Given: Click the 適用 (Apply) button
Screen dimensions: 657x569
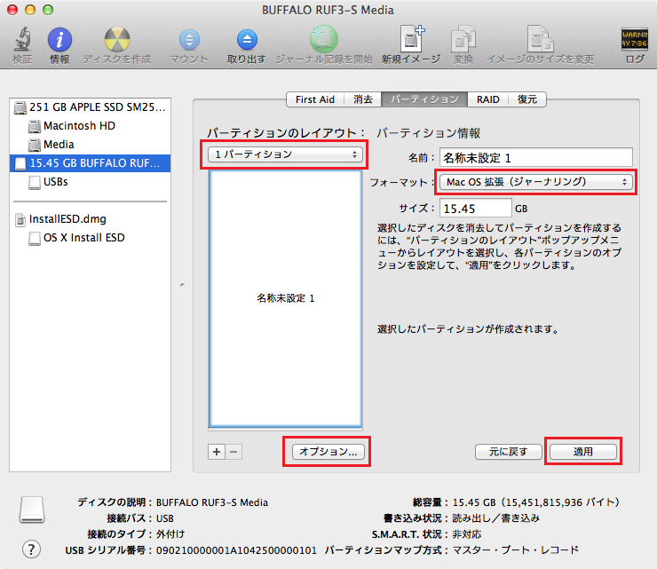Looking at the screenshot, I should pyautogui.click(x=582, y=452).
